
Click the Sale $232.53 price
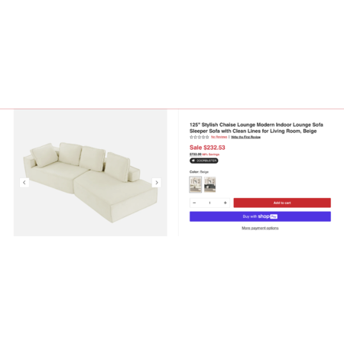[x=207, y=148]
